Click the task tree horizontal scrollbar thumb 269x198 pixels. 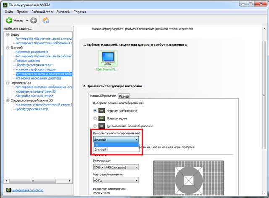[33, 181]
